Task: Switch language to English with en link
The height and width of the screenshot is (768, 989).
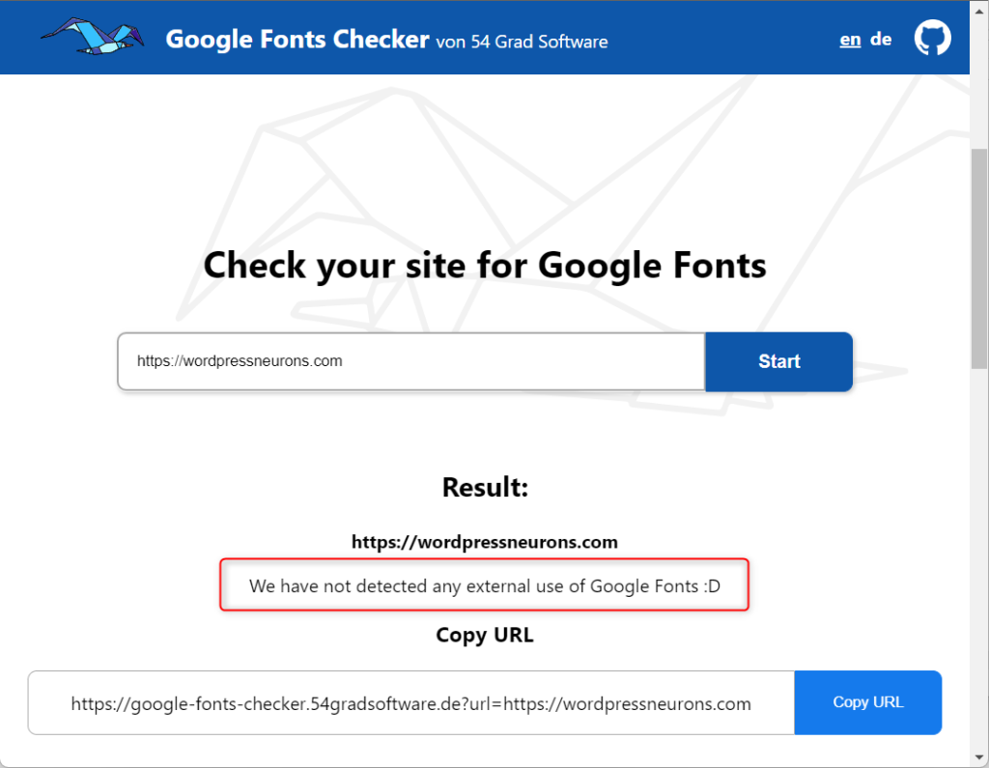Action: [850, 39]
